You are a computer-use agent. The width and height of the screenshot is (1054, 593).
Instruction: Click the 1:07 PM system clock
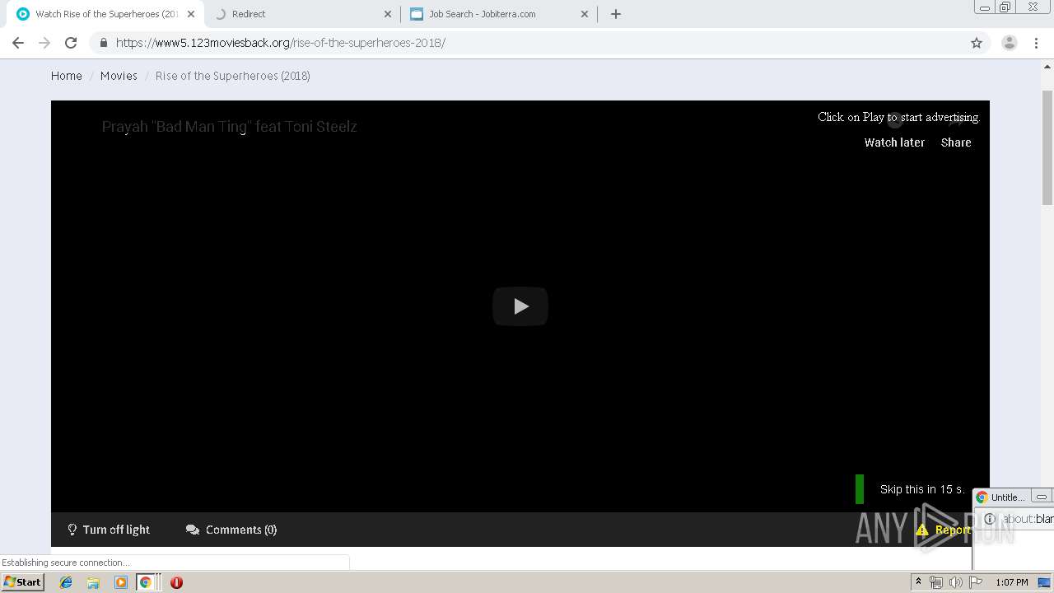(x=1011, y=582)
